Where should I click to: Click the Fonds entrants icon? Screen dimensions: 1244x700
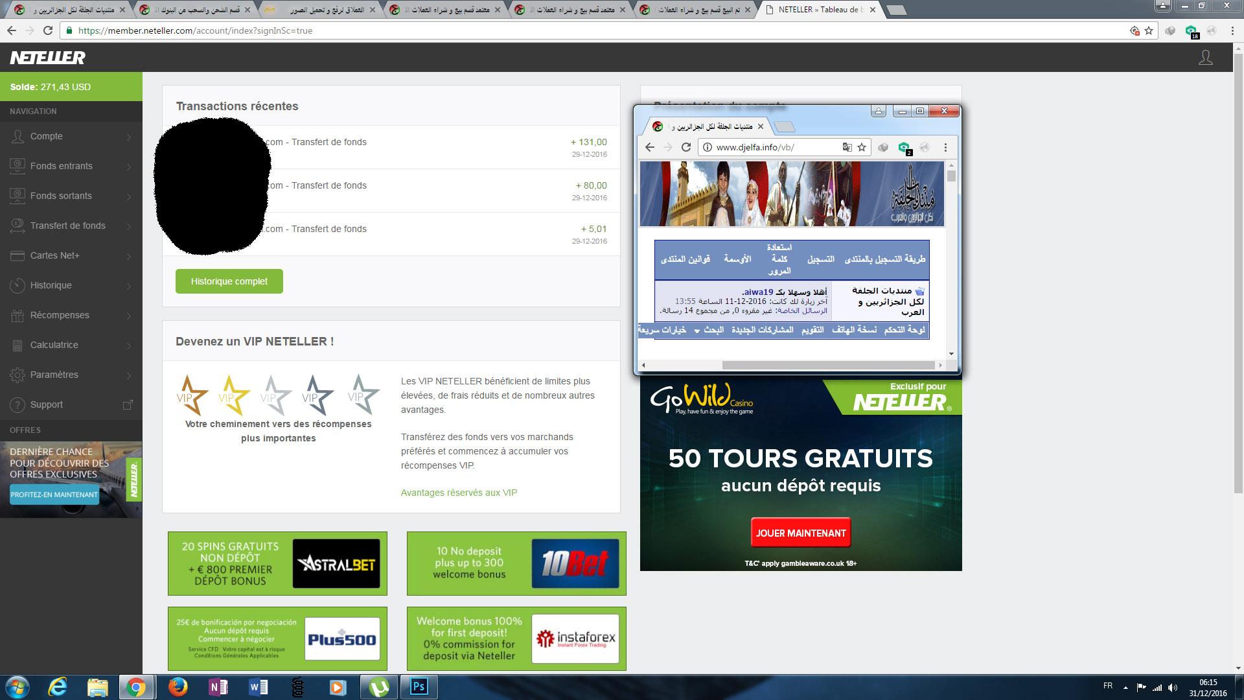coord(17,166)
